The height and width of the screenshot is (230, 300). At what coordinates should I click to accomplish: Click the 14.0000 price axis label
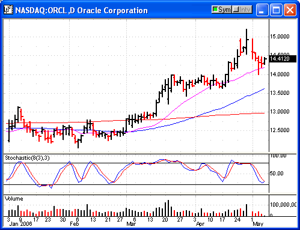click(280, 74)
